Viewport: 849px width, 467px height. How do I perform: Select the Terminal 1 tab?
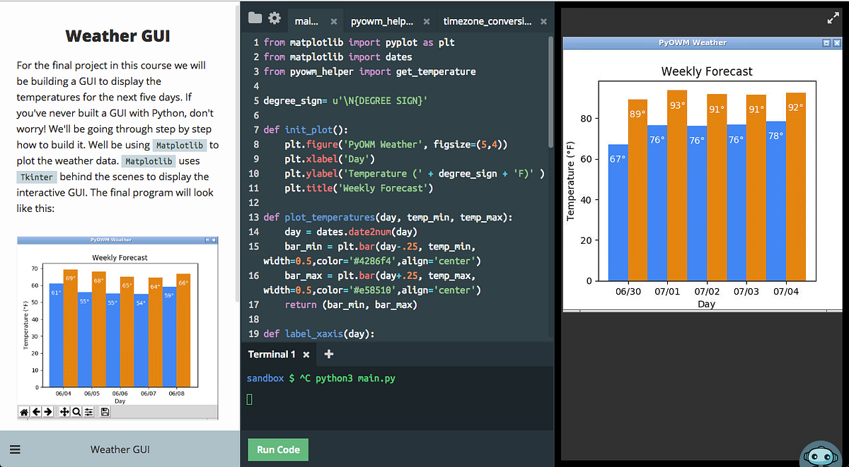coord(270,355)
